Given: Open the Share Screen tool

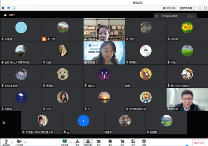Looking at the screenshot, I should pos(65,143).
